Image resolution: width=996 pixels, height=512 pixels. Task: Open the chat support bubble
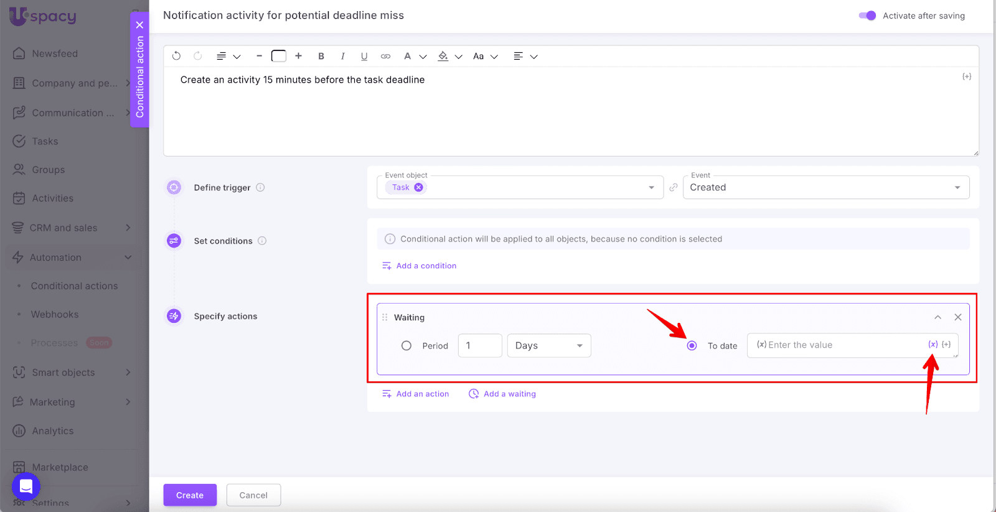[x=26, y=486]
